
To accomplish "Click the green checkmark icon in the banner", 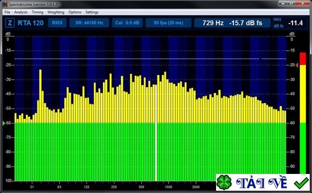I will pos(301,183).
